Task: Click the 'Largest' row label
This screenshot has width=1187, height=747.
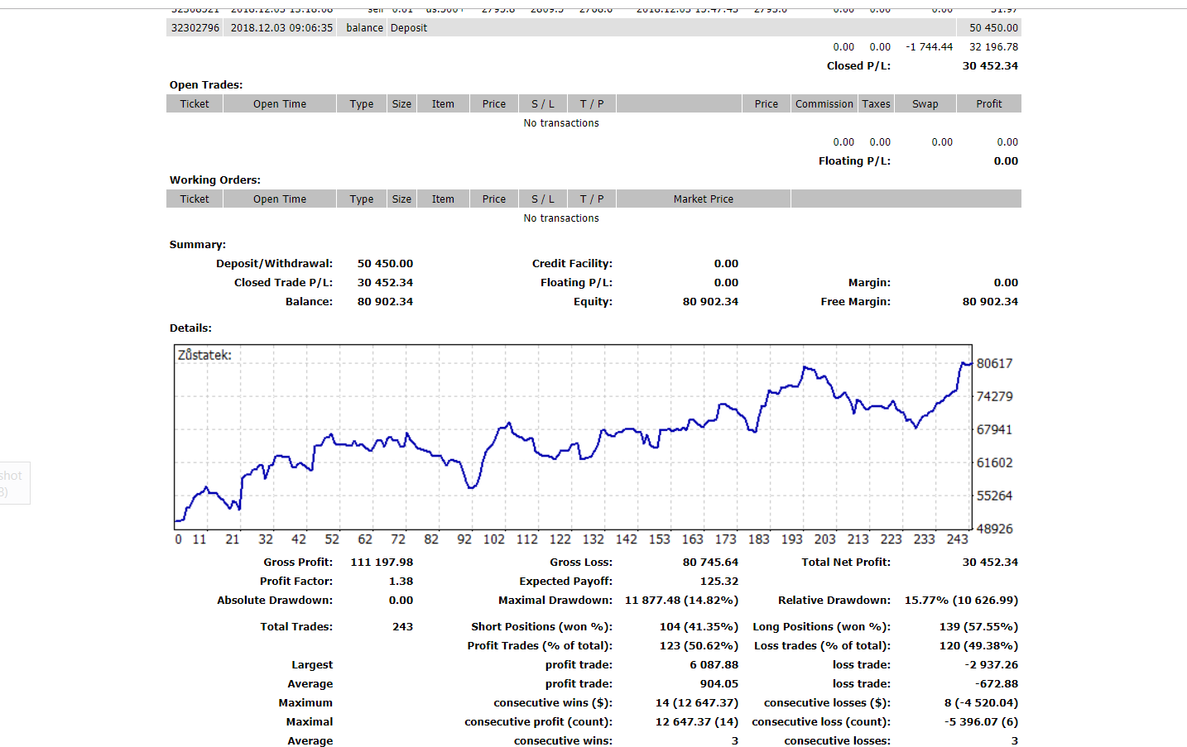Action: (x=312, y=665)
